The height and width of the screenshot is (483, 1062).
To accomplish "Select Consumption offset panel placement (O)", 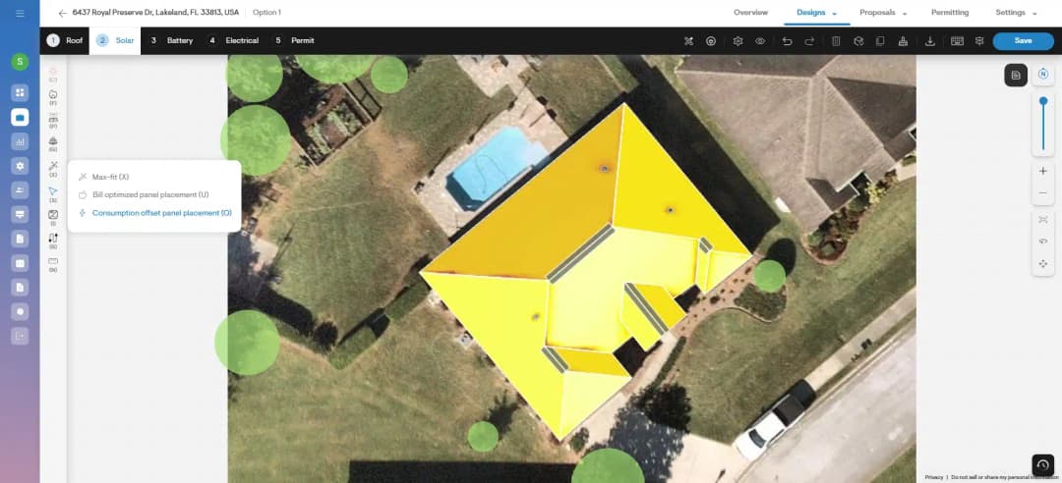I will [x=161, y=213].
